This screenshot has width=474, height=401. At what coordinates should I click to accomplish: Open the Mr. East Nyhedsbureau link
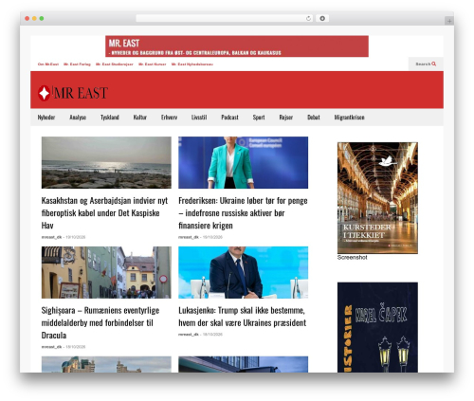pyautogui.click(x=192, y=64)
